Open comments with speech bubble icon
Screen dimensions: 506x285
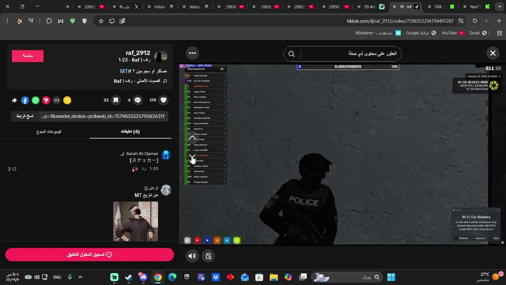pos(138,100)
